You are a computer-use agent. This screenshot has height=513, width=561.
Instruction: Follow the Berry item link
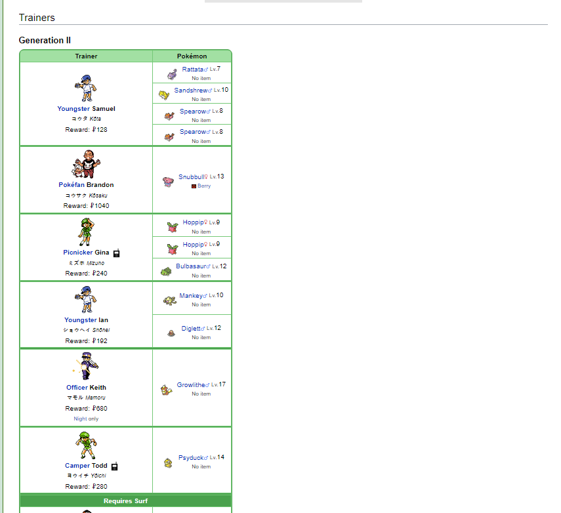(204, 186)
